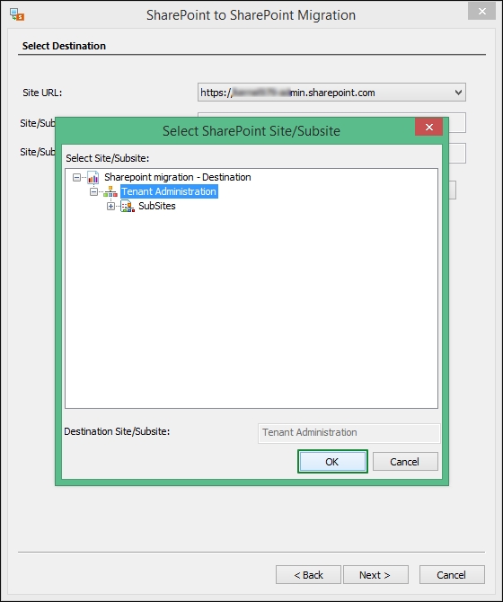503x602 pixels.
Task: Select Sharepoint migration - Destination root item
Action: pyautogui.click(x=178, y=177)
